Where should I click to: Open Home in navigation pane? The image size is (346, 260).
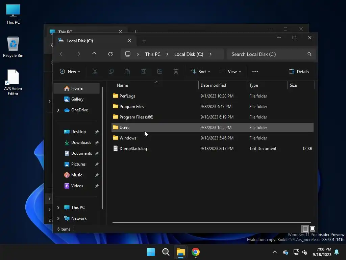pyautogui.click(x=77, y=88)
